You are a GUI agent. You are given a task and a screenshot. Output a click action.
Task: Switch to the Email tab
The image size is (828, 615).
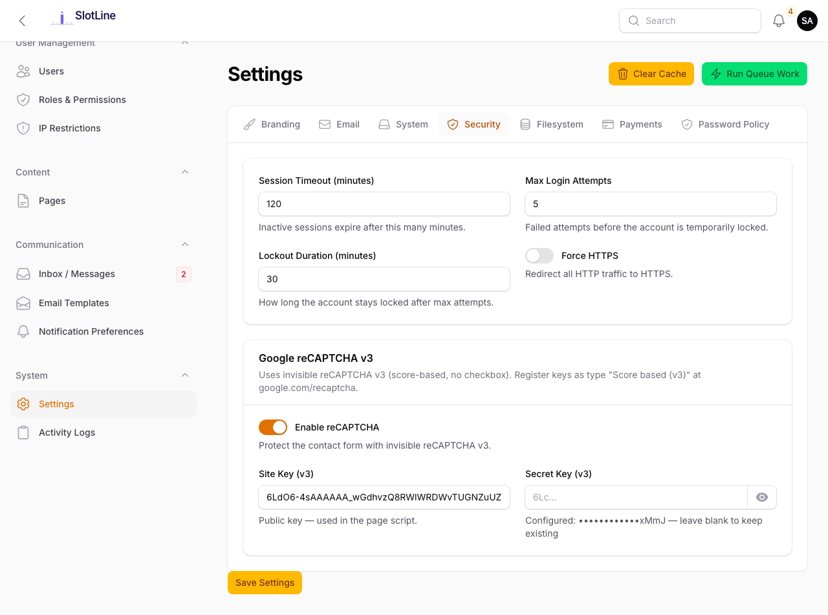pos(339,124)
